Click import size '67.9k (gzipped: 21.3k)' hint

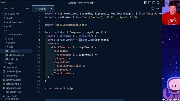[x=123, y=17]
